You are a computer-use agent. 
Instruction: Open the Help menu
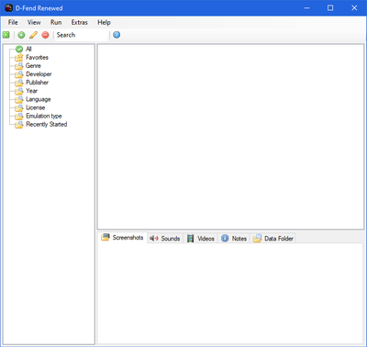click(104, 22)
